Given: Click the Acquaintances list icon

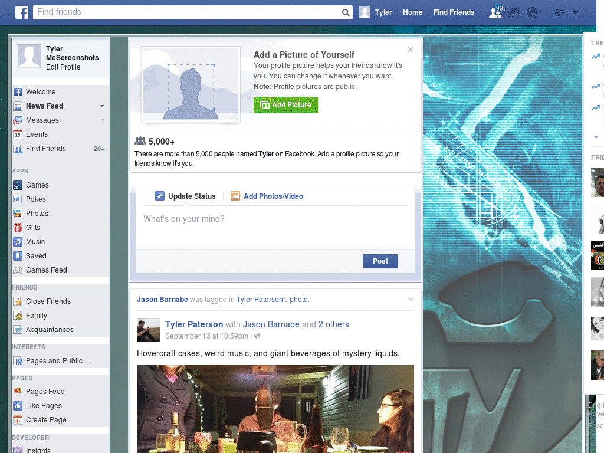Looking at the screenshot, I should point(18,330).
